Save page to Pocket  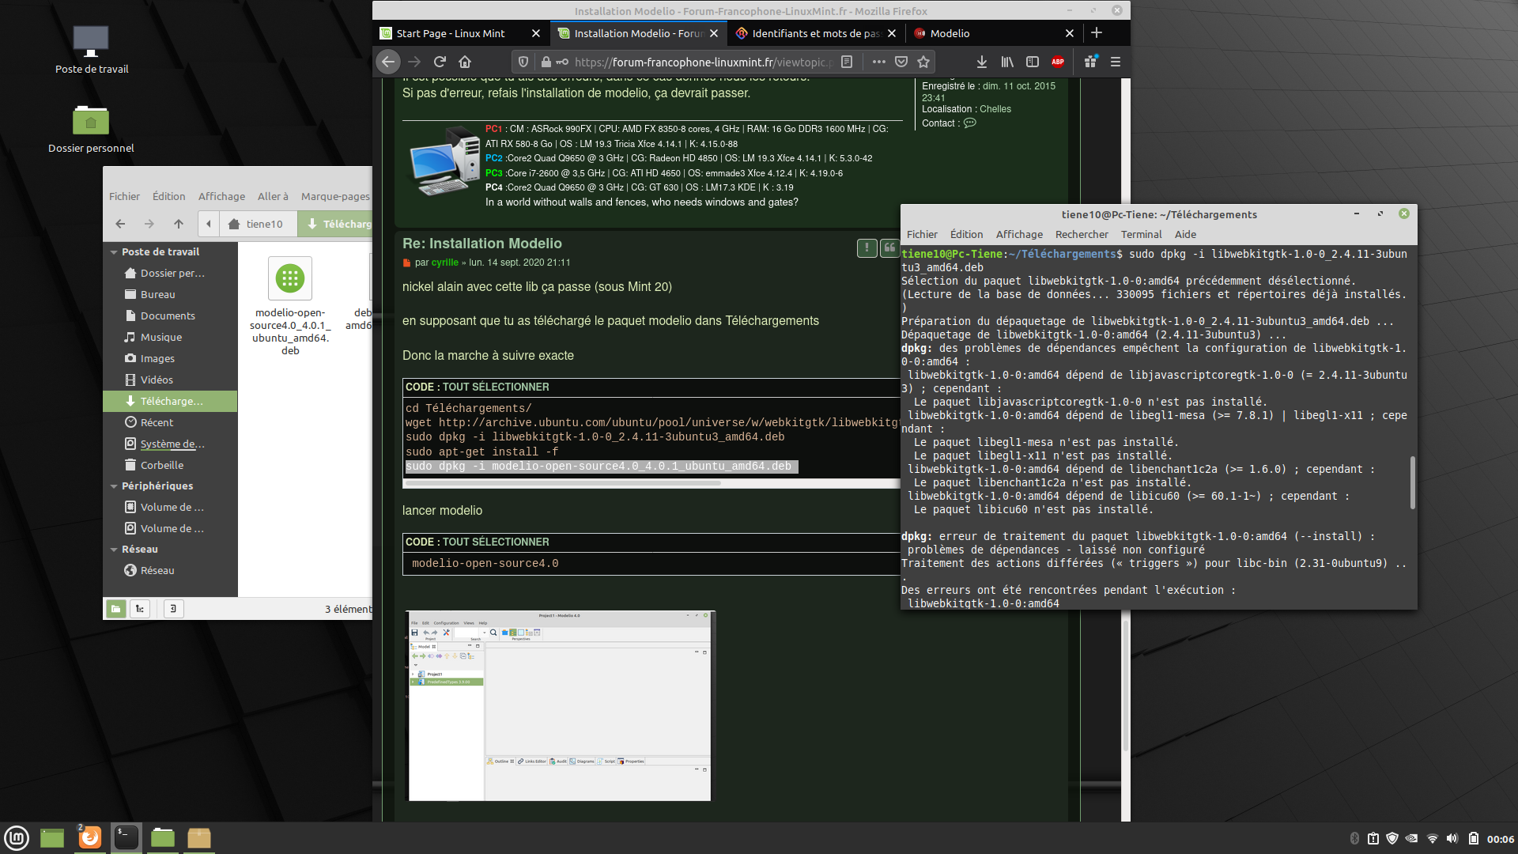coord(901,62)
